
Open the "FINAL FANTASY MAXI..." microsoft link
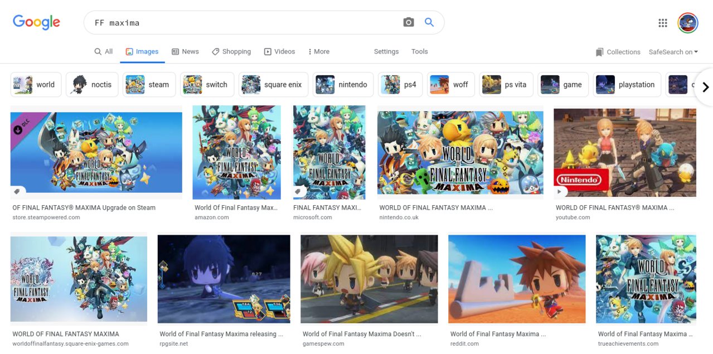coord(327,208)
